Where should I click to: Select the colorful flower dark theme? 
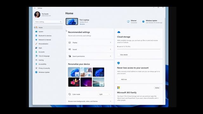point(74,82)
